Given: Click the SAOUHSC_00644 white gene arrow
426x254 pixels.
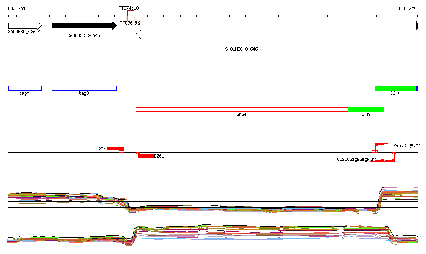Looking at the screenshot, I should (x=25, y=25).
